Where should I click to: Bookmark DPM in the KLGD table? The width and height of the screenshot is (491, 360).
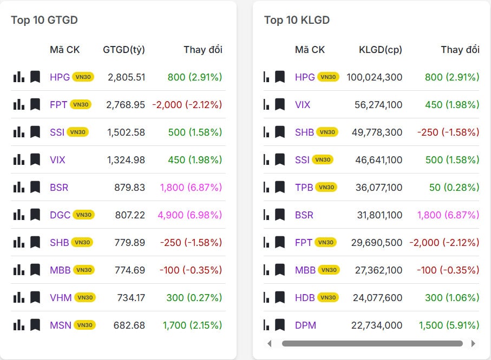pos(280,325)
